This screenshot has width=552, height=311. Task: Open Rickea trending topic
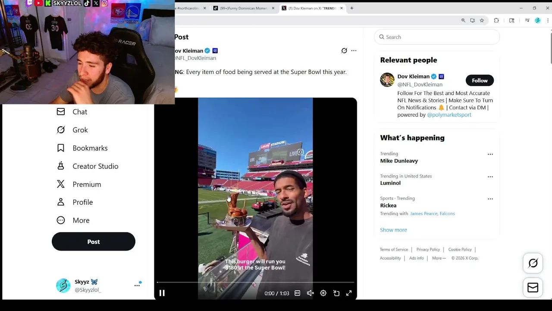click(x=388, y=206)
